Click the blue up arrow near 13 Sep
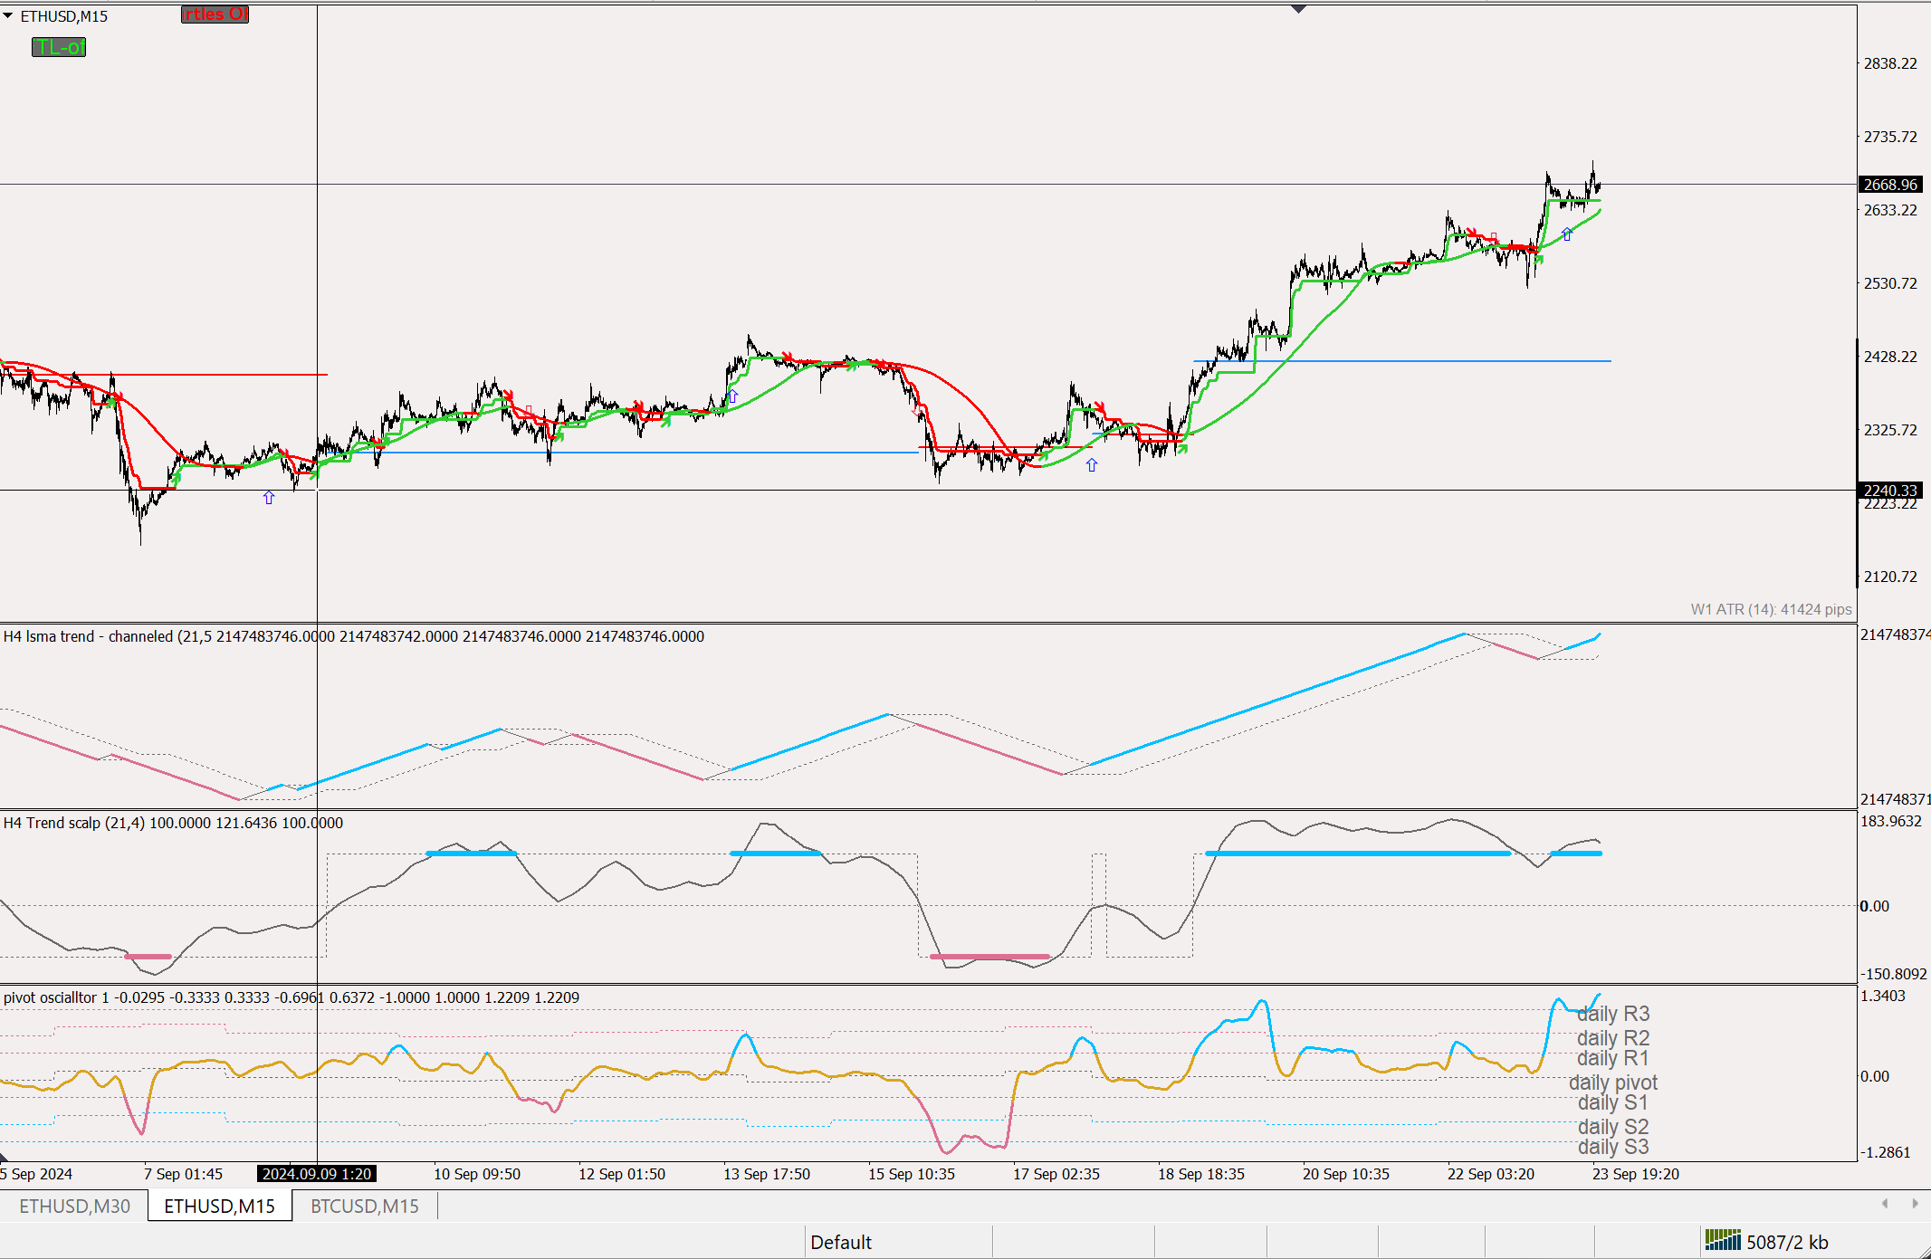 733,396
